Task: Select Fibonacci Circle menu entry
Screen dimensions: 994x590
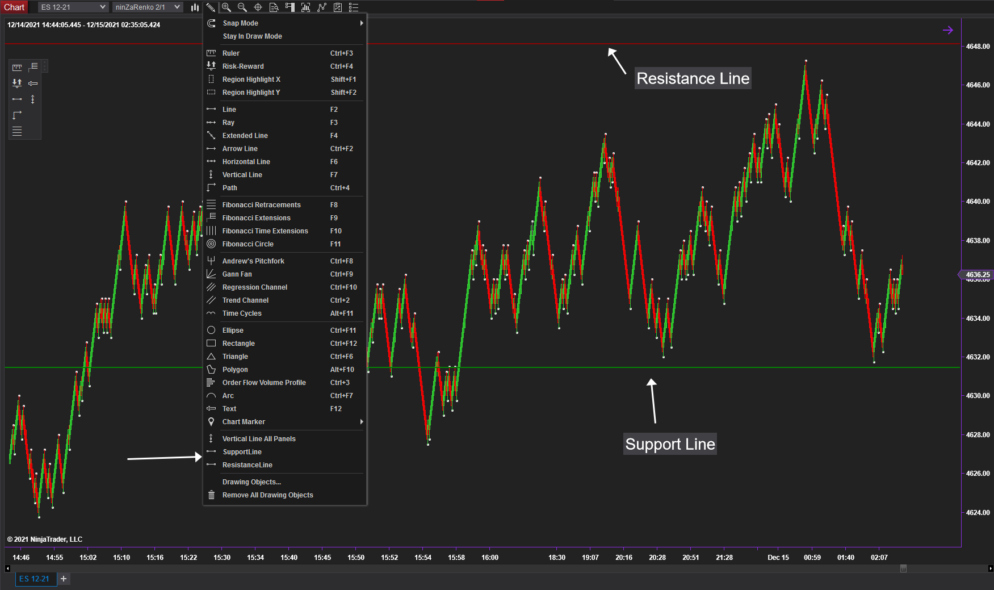Action: [x=285, y=244]
